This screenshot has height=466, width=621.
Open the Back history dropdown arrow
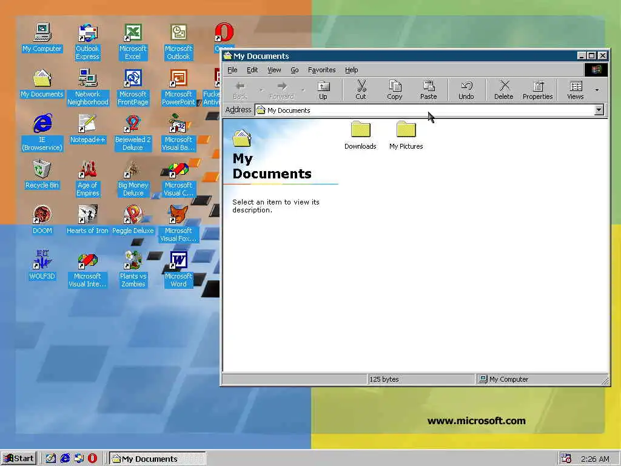pyautogui.click(x=261, y=90)
